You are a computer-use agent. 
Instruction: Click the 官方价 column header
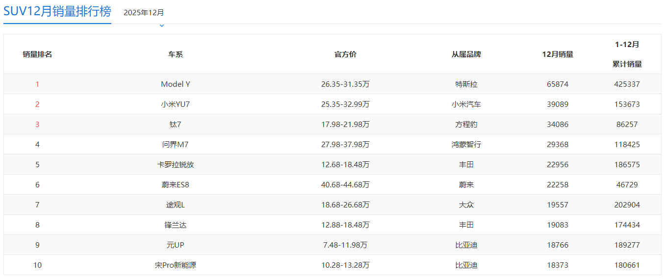tap(345, 54)
